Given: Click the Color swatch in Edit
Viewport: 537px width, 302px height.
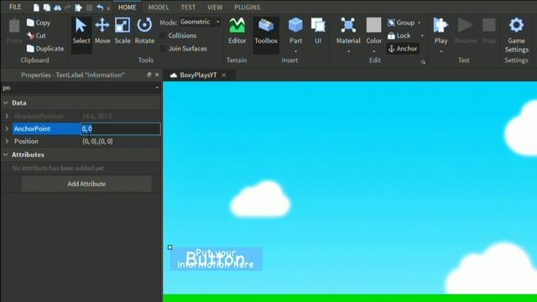Looking at the screenshot, I should (373, 25).
